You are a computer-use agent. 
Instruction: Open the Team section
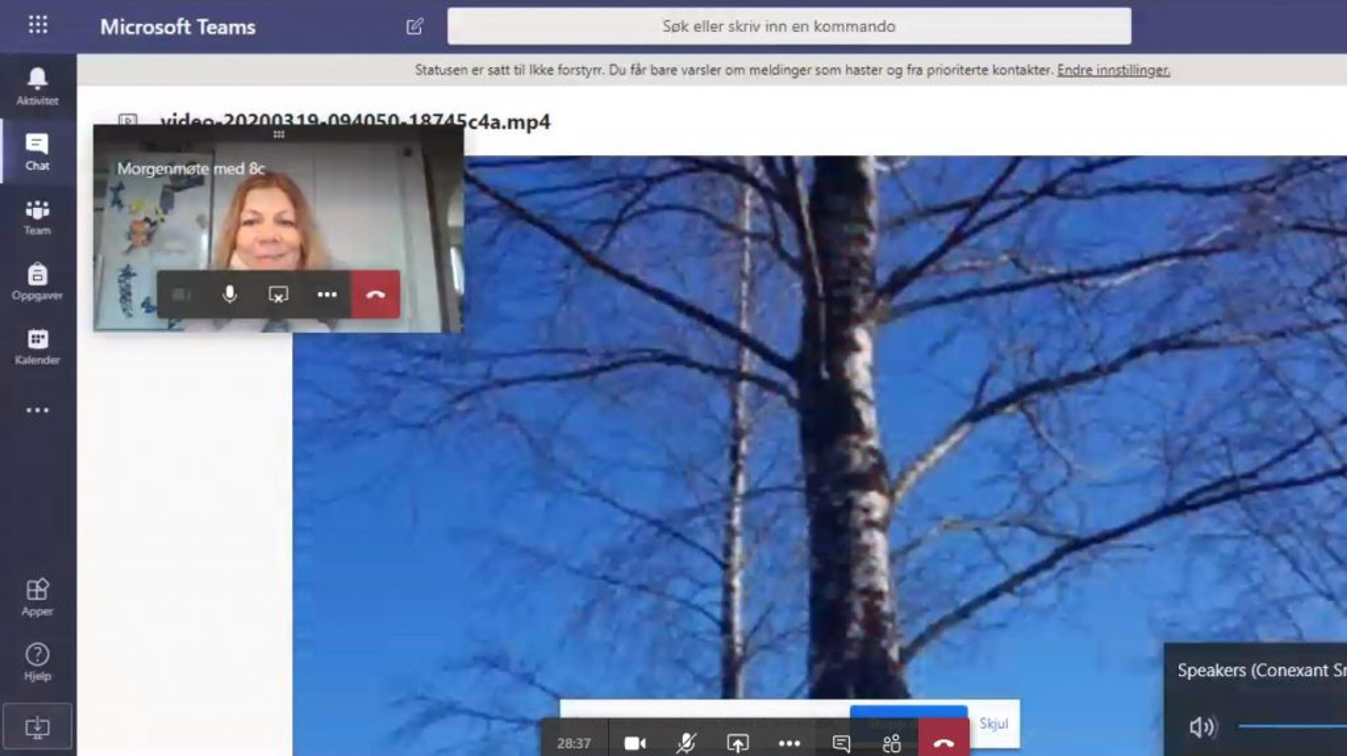pyautogui.click(x=37, y=217)
